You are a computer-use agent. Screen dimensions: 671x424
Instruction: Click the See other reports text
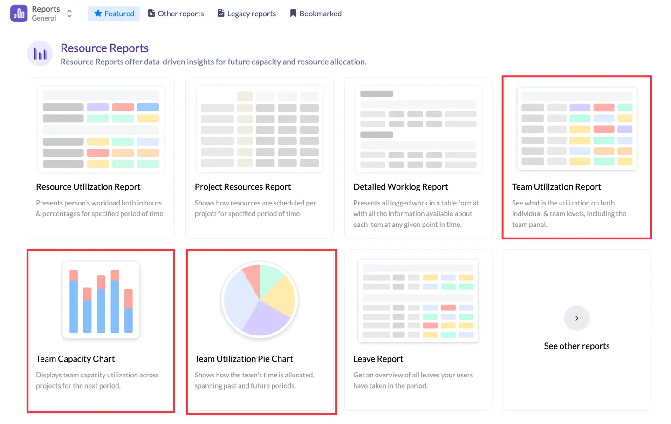click(576, 346)
